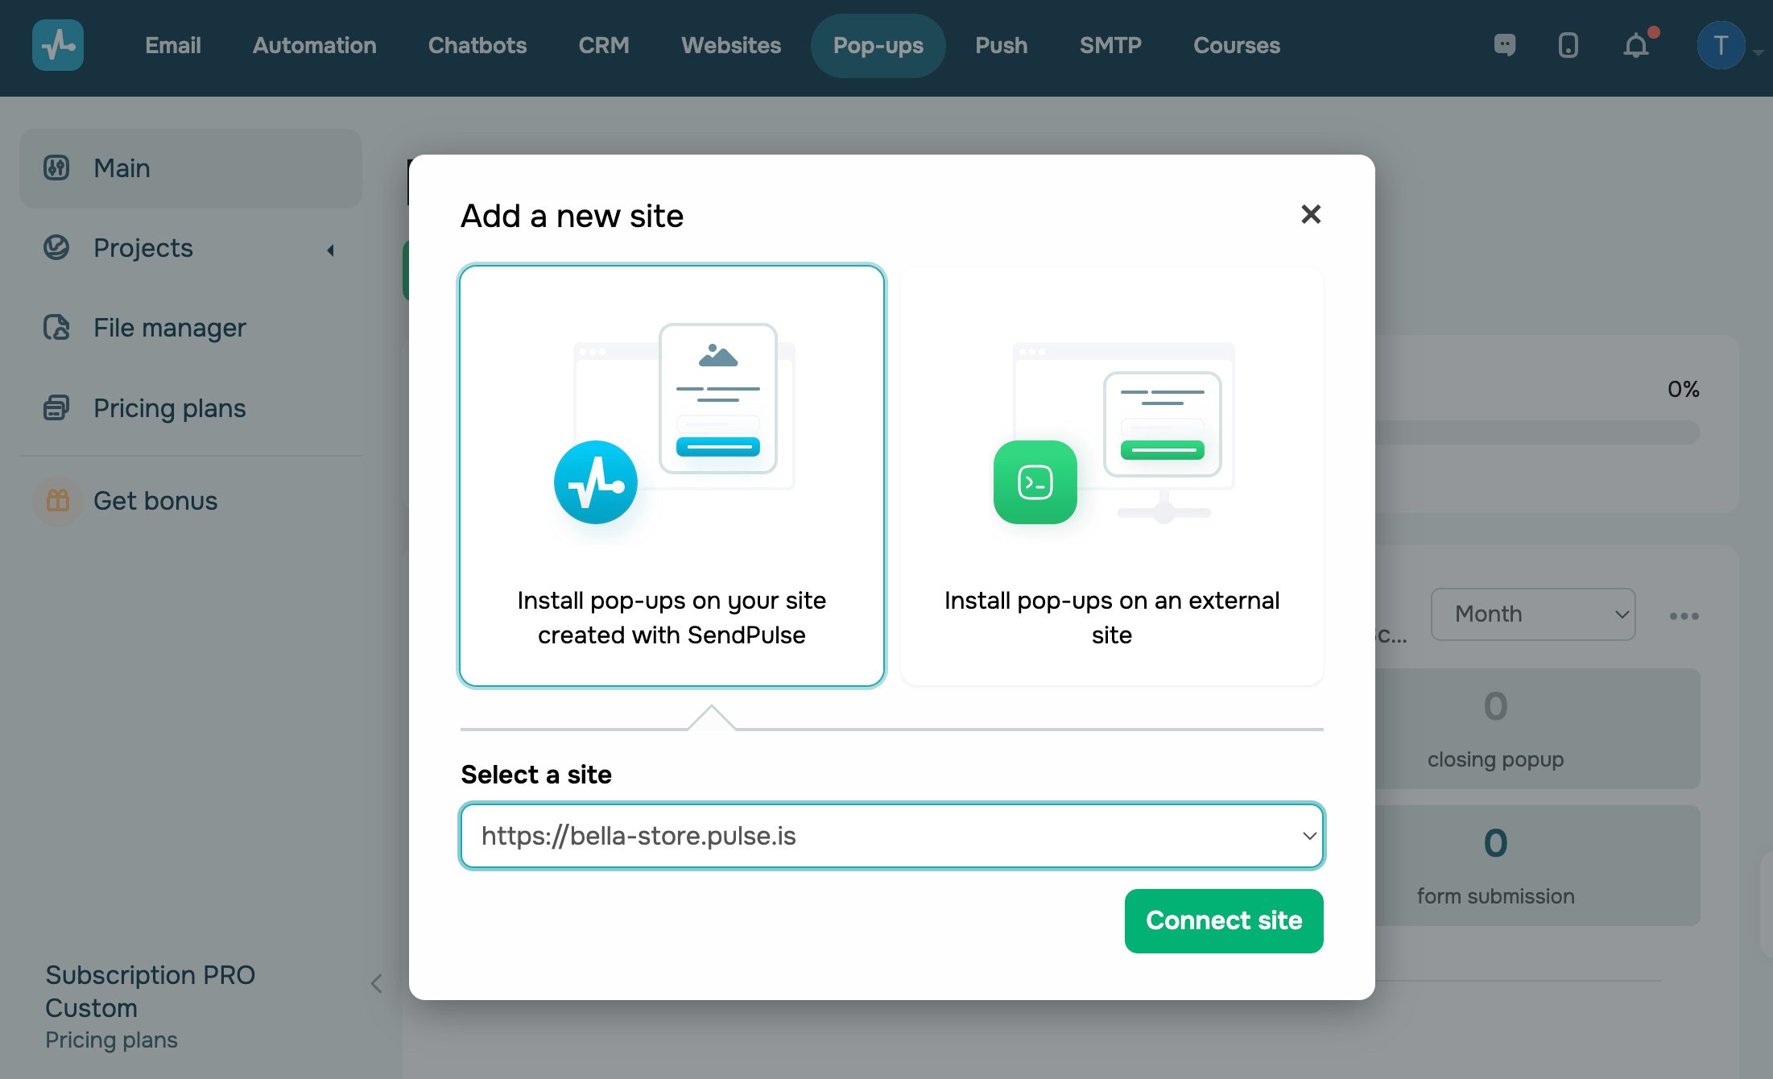Click the user avatar T
Screen dimensions: 1773x1079
click(1721, 45)
